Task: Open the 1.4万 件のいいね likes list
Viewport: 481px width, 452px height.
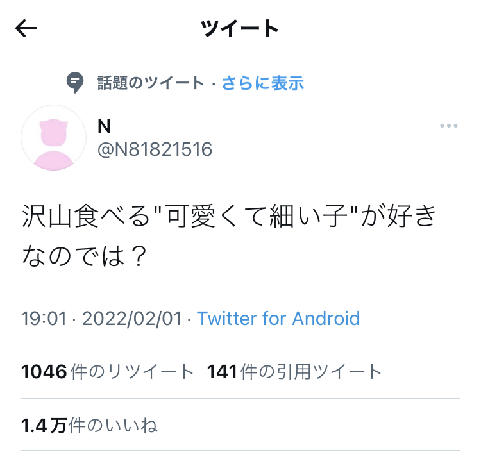Action: pyautogui.click(x=89, y=426)
